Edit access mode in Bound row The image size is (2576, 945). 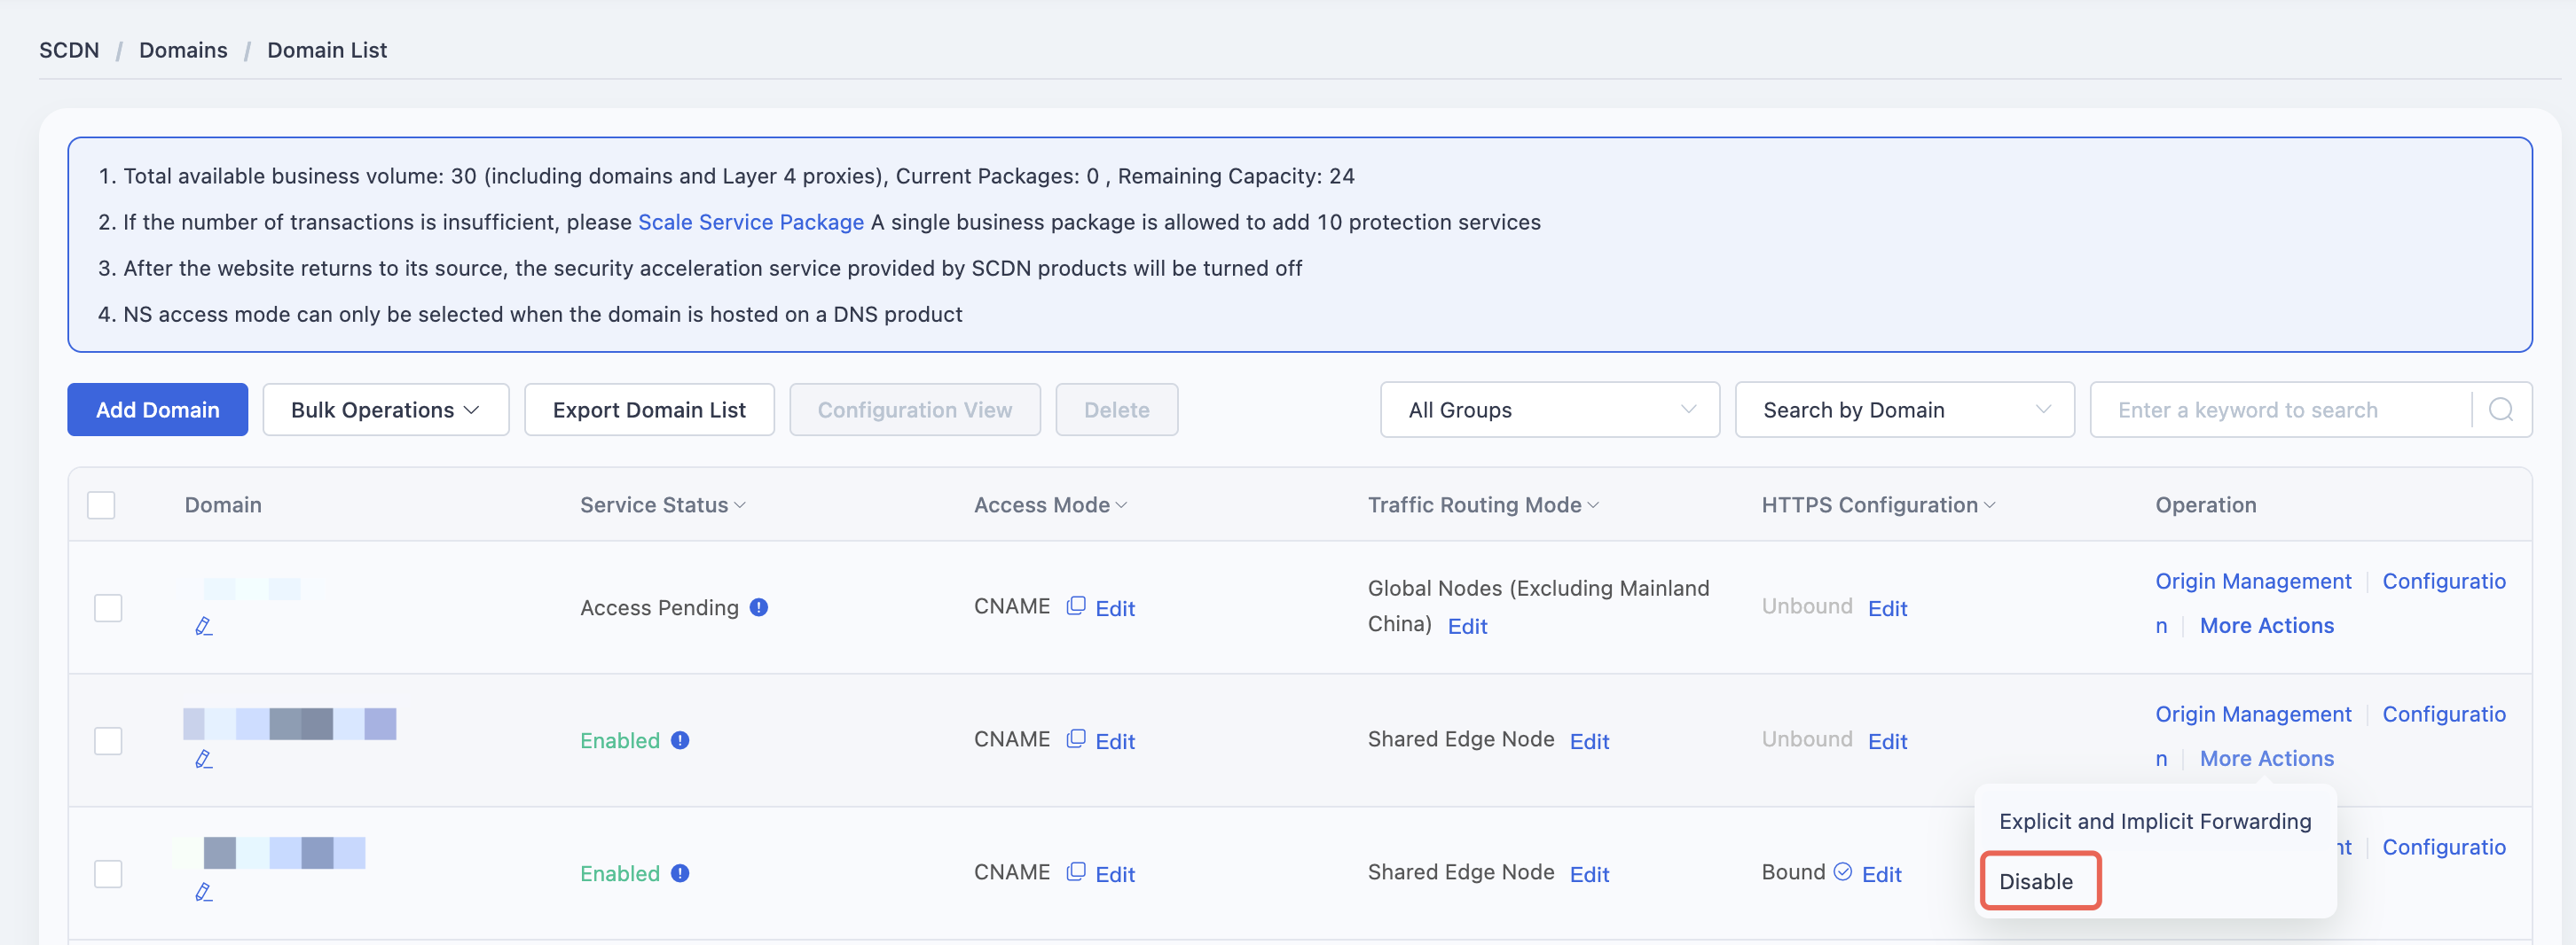1115,874
